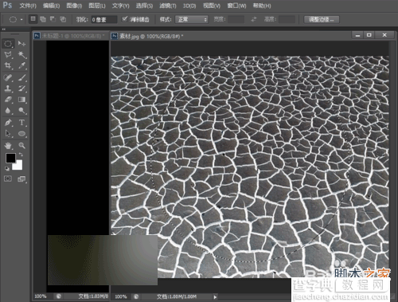Toggle the anti-alias (消除锯齿) checkbox

click(124, 19)
